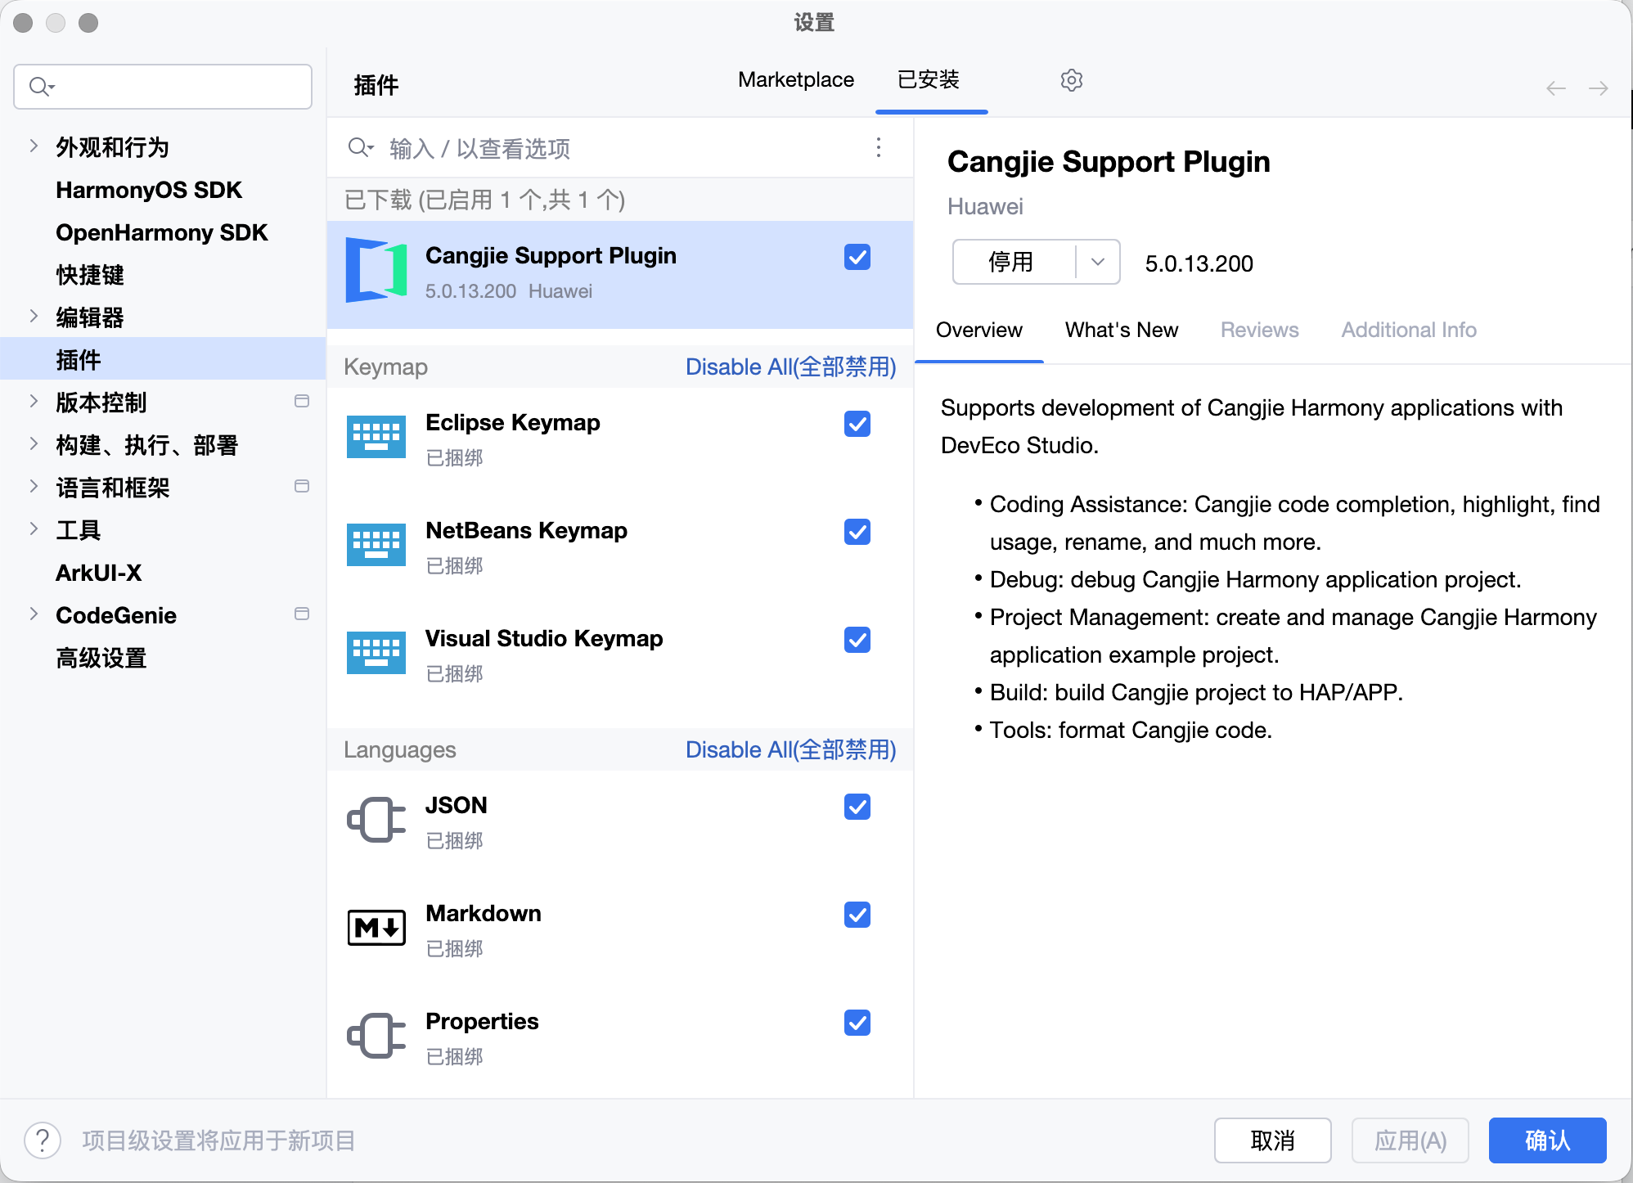Click the help question mark icon
The height and width of the screenshot is (1183, 1633).
(x=43, y=1140)
